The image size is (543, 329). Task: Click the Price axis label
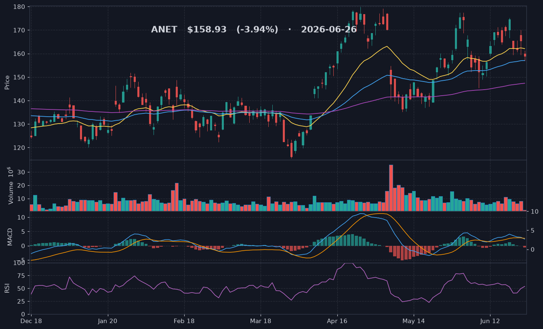coord(7,82)
